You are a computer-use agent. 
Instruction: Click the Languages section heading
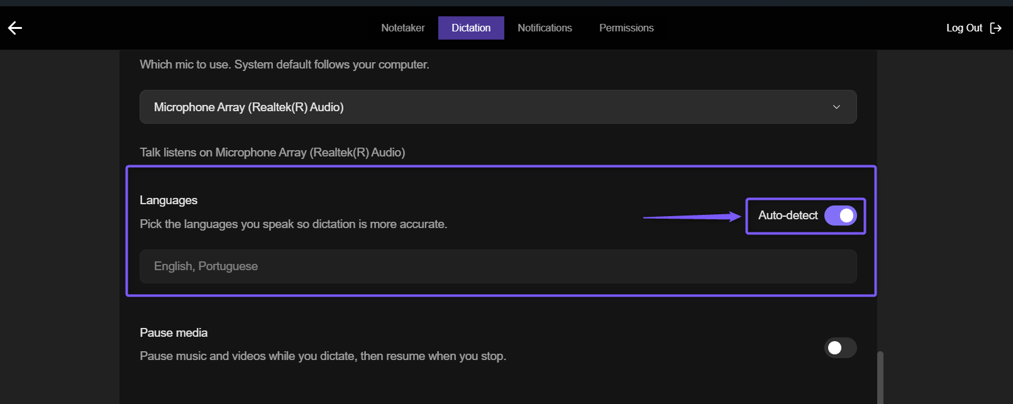169,200
